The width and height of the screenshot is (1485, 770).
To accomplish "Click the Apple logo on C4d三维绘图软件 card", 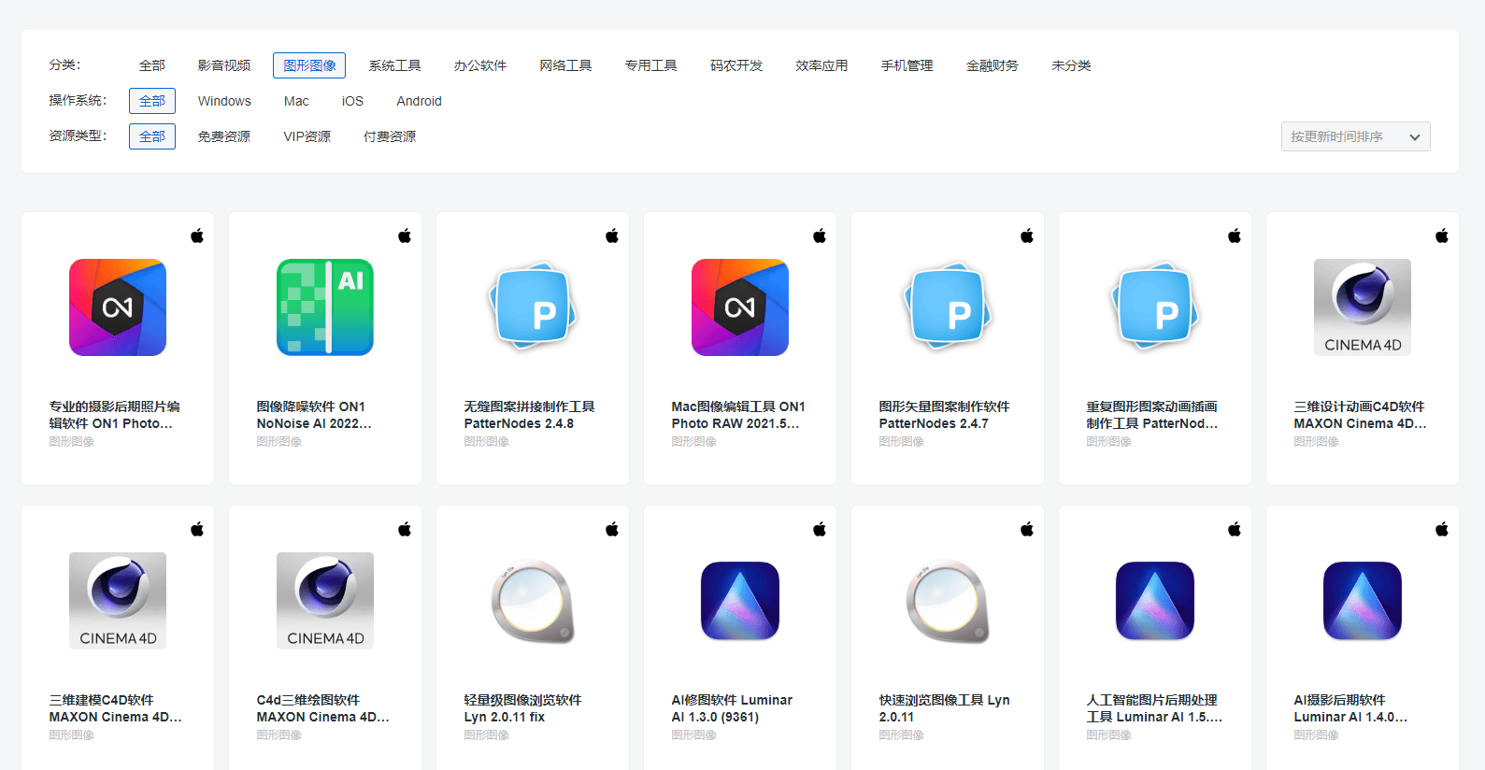I will click(x=405, y=529).
